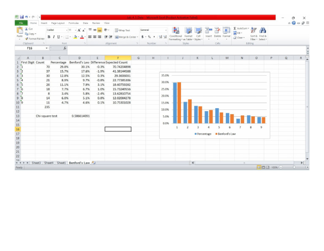Zoom in with the plus button

[x=307, y=167]
